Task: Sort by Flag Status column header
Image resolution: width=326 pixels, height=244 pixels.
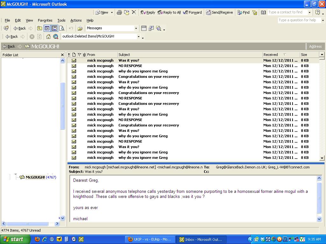Action: click(x=79, y=55)
